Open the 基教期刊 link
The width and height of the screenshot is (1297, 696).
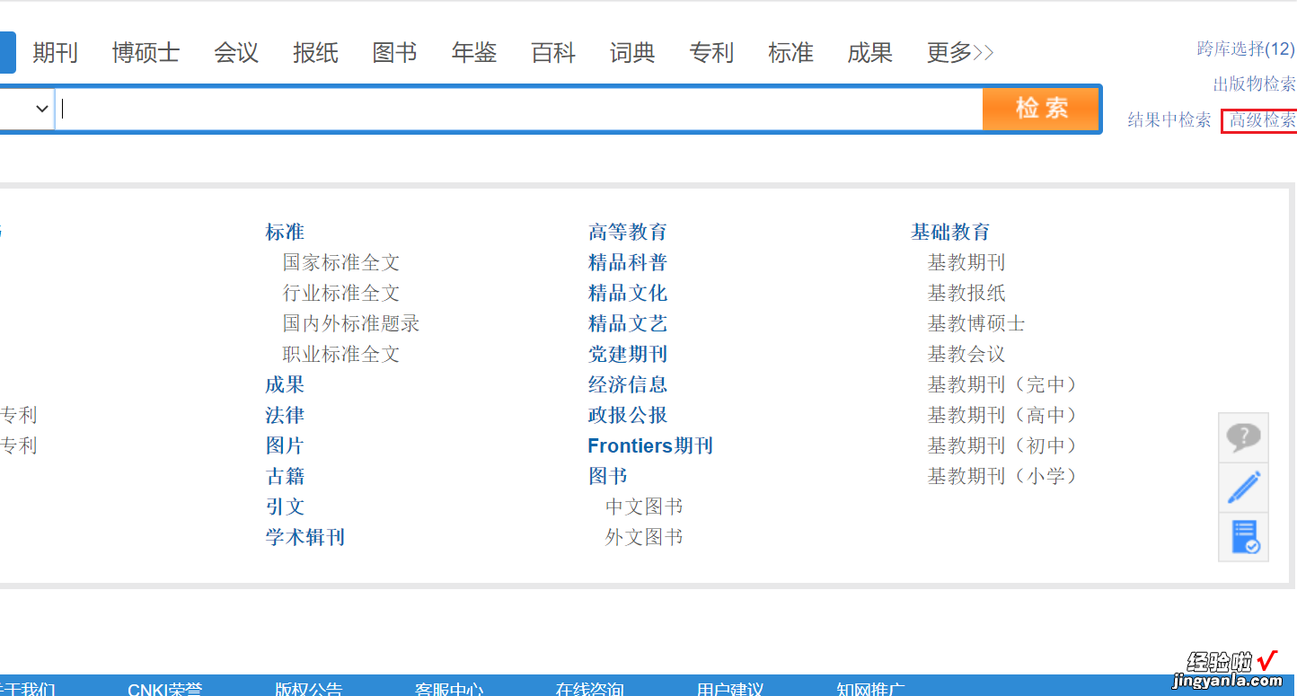[966, 262]
